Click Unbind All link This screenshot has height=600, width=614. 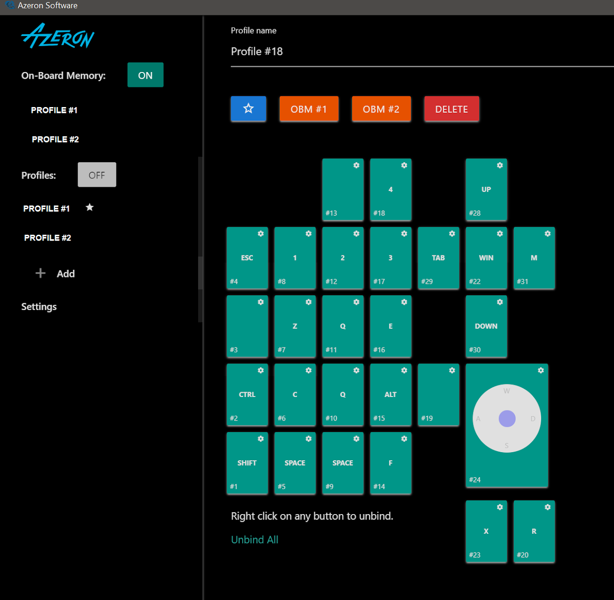coord(255,540)
